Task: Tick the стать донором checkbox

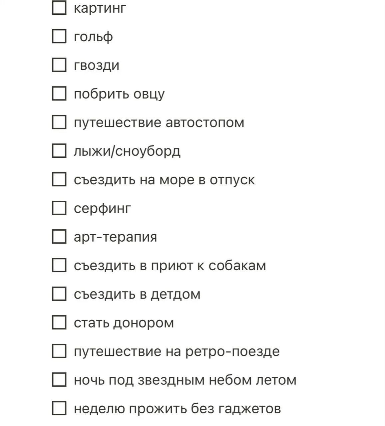Action: click(59, 322)
